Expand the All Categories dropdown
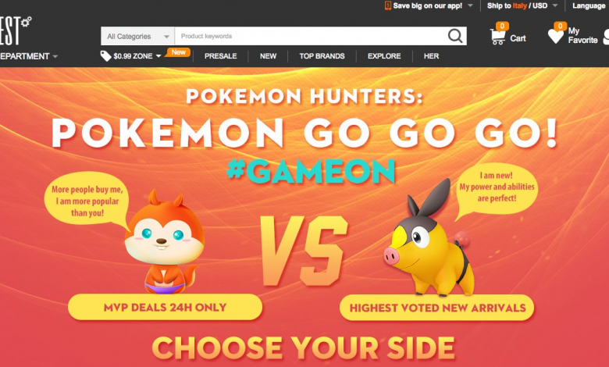Viewport: 609px width, 367px height. tap(138, 36)
